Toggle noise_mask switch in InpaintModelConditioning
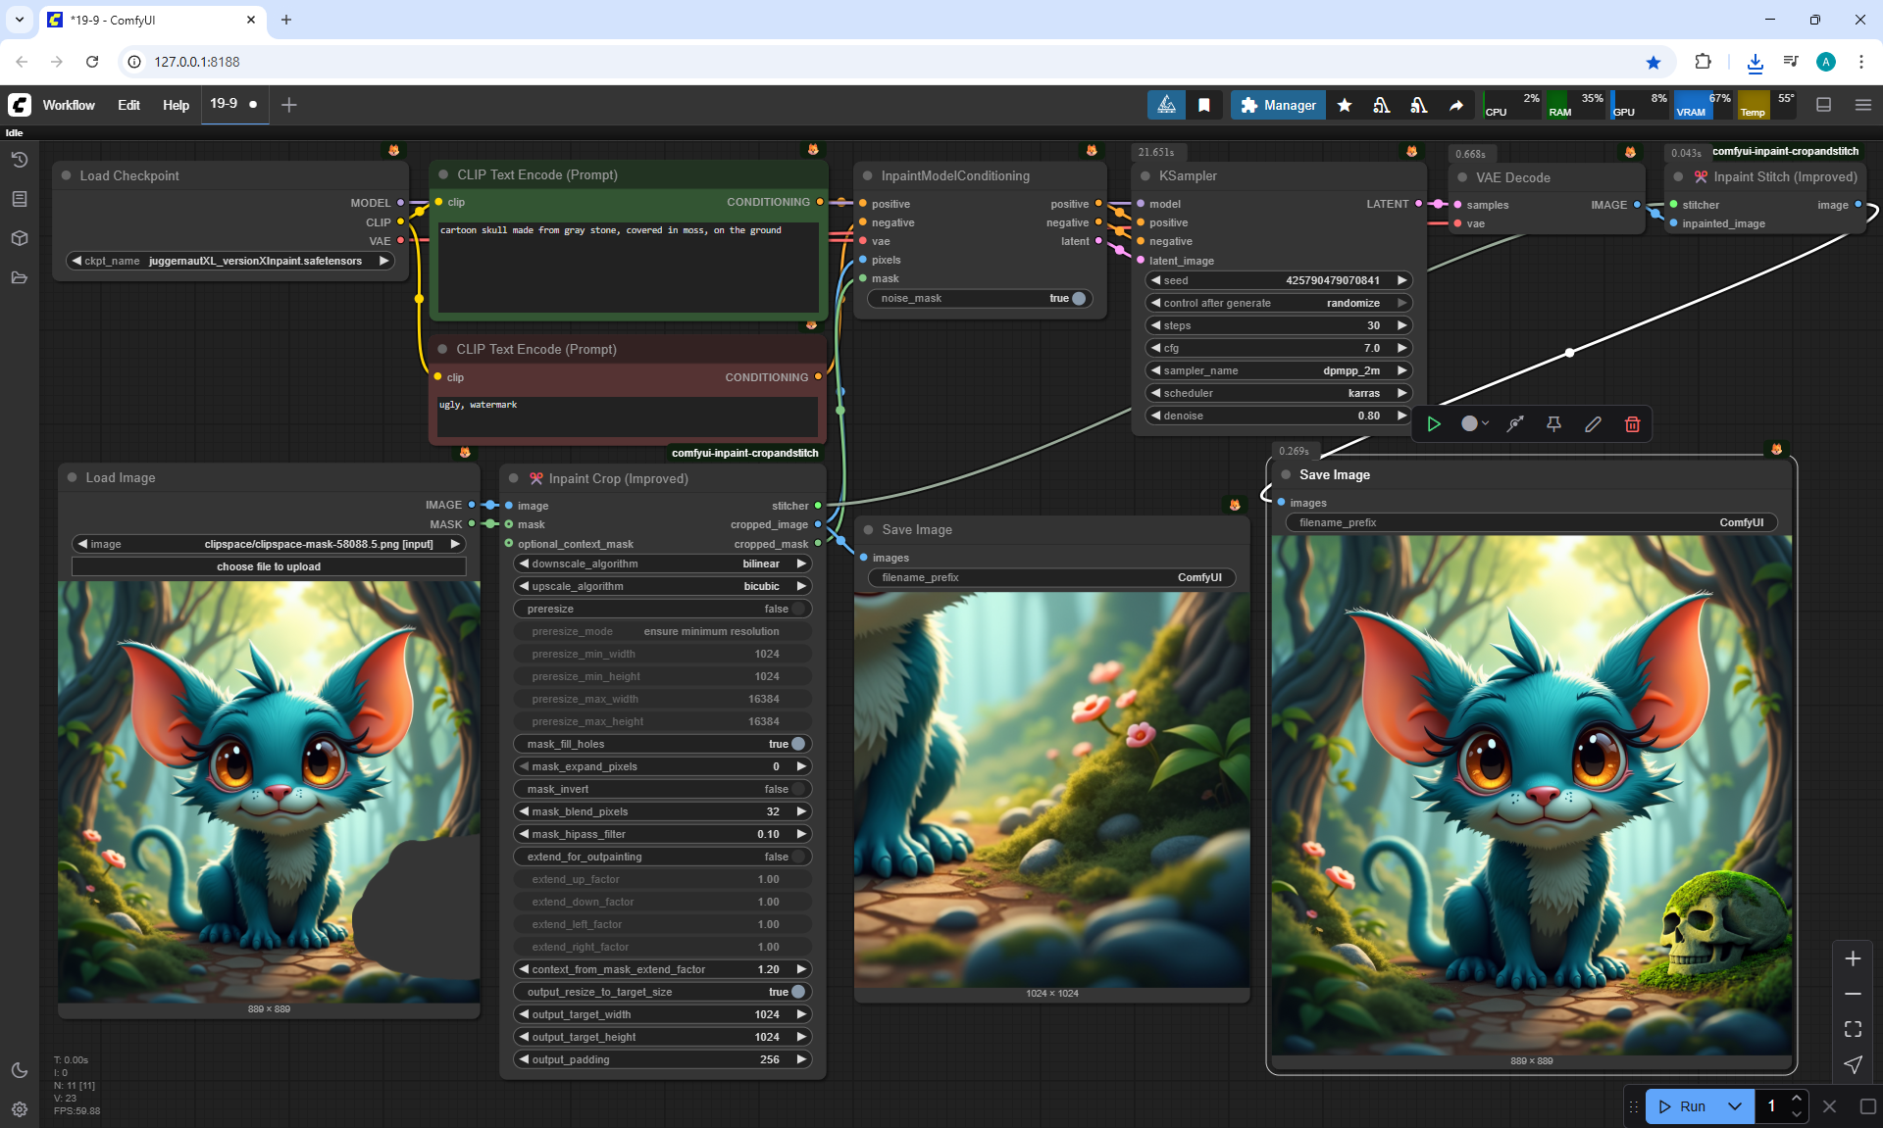The height and width of the screenshot is (1128, 1883). pos(1078,299)
